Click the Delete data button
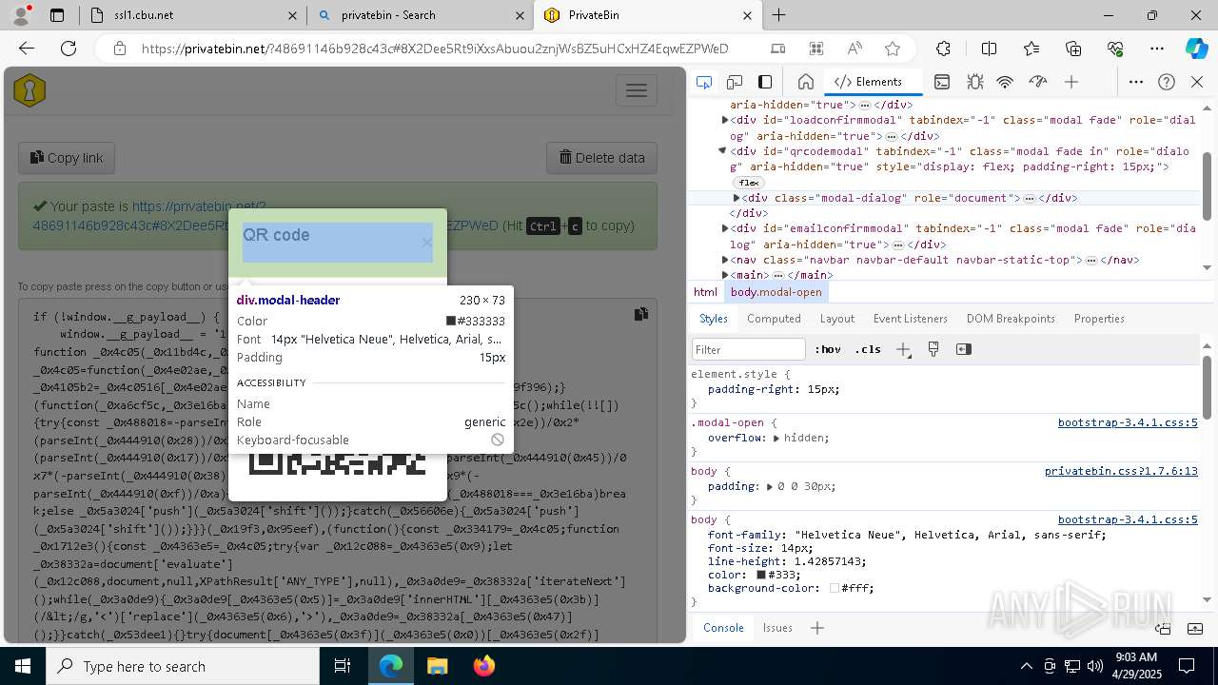Screen dimensions: 1218x685 (x=601, y=158)
